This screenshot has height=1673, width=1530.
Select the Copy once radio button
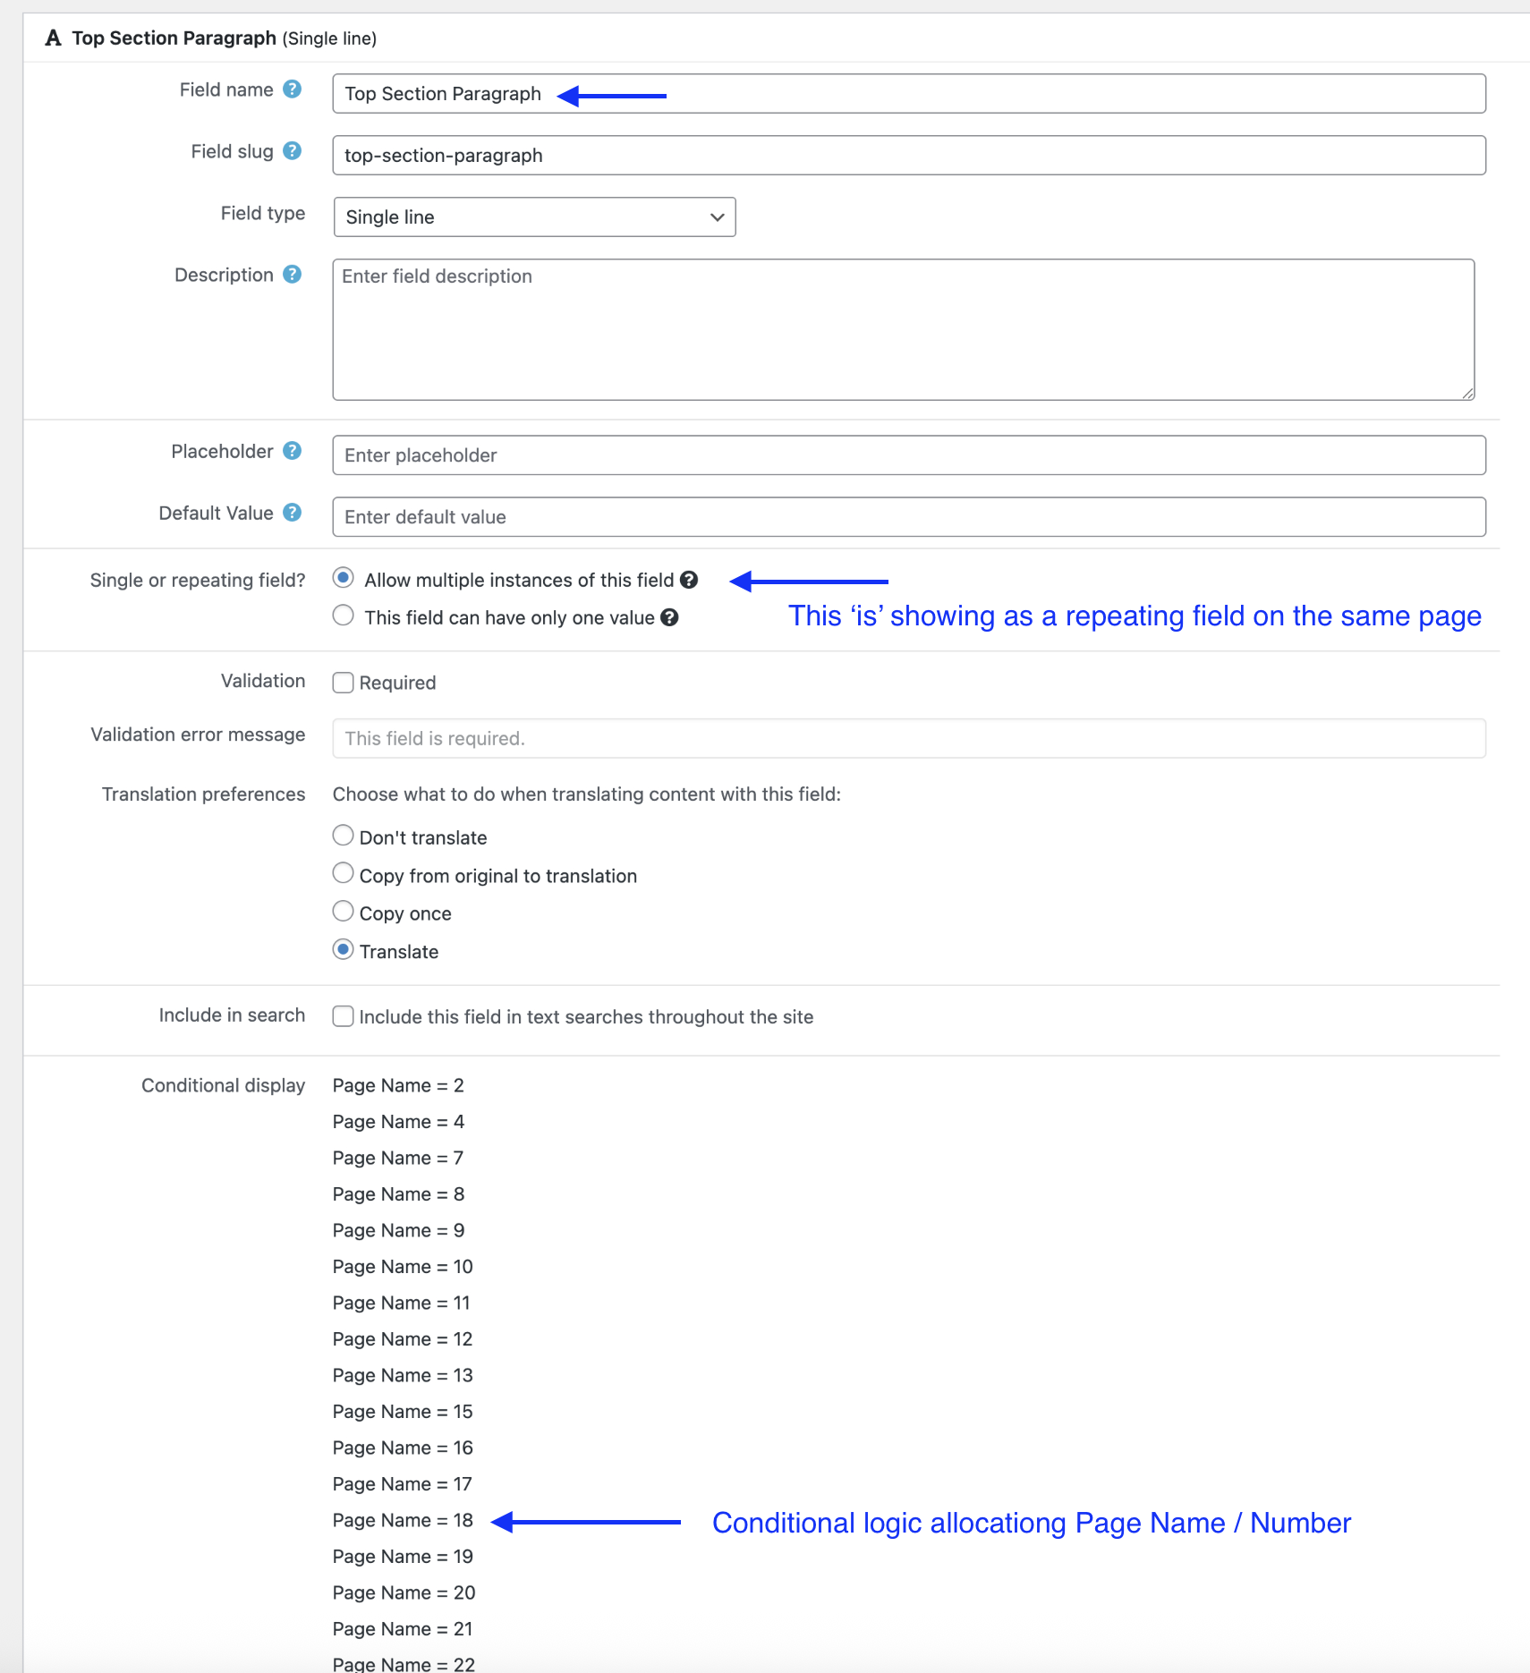click(x=344, y=912)
